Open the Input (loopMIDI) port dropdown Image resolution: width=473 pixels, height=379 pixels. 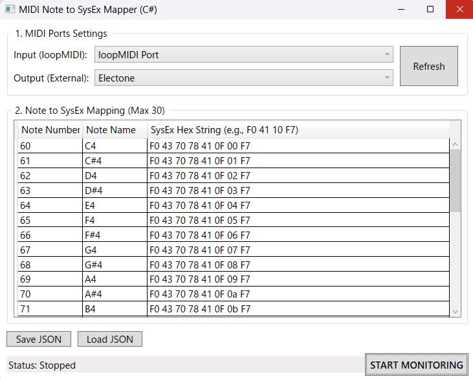[x=244, y=54]
